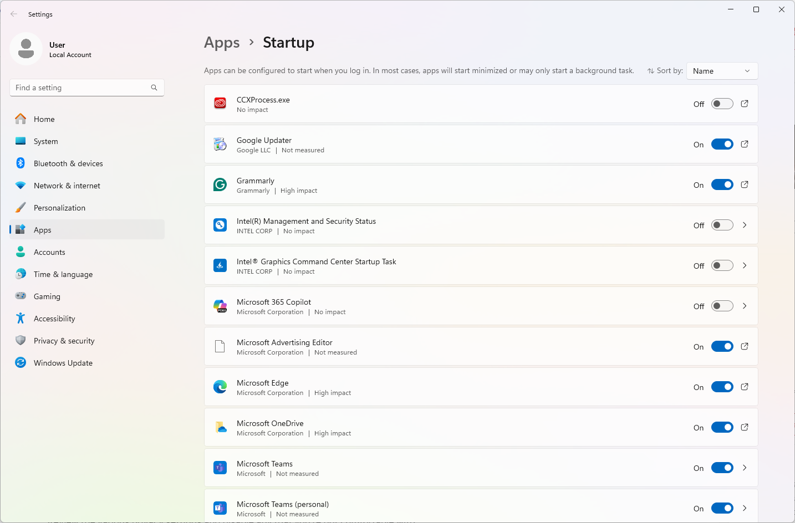Disable Microsoft Advertising Editor startup toggle
This screenshot has height=523, width=795.
[722, 346]
